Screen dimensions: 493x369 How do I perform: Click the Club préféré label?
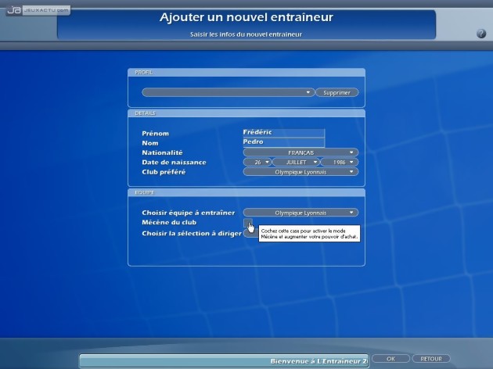tap(164, 172)
